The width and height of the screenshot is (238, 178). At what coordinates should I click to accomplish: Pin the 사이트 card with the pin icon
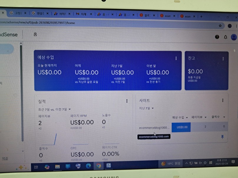[222, 137]
